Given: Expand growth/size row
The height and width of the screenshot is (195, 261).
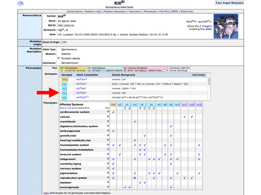Looking at the screenshot, I should 108,135.
